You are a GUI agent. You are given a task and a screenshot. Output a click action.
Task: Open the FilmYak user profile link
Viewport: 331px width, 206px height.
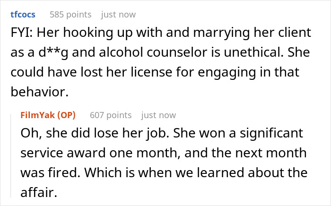pyautogui.click(x=36, y=115)
